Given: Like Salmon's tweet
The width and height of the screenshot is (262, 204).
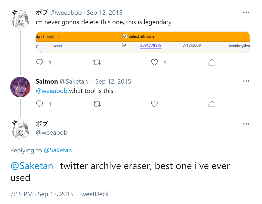Looking at the screenshot, I should [154, 104].
